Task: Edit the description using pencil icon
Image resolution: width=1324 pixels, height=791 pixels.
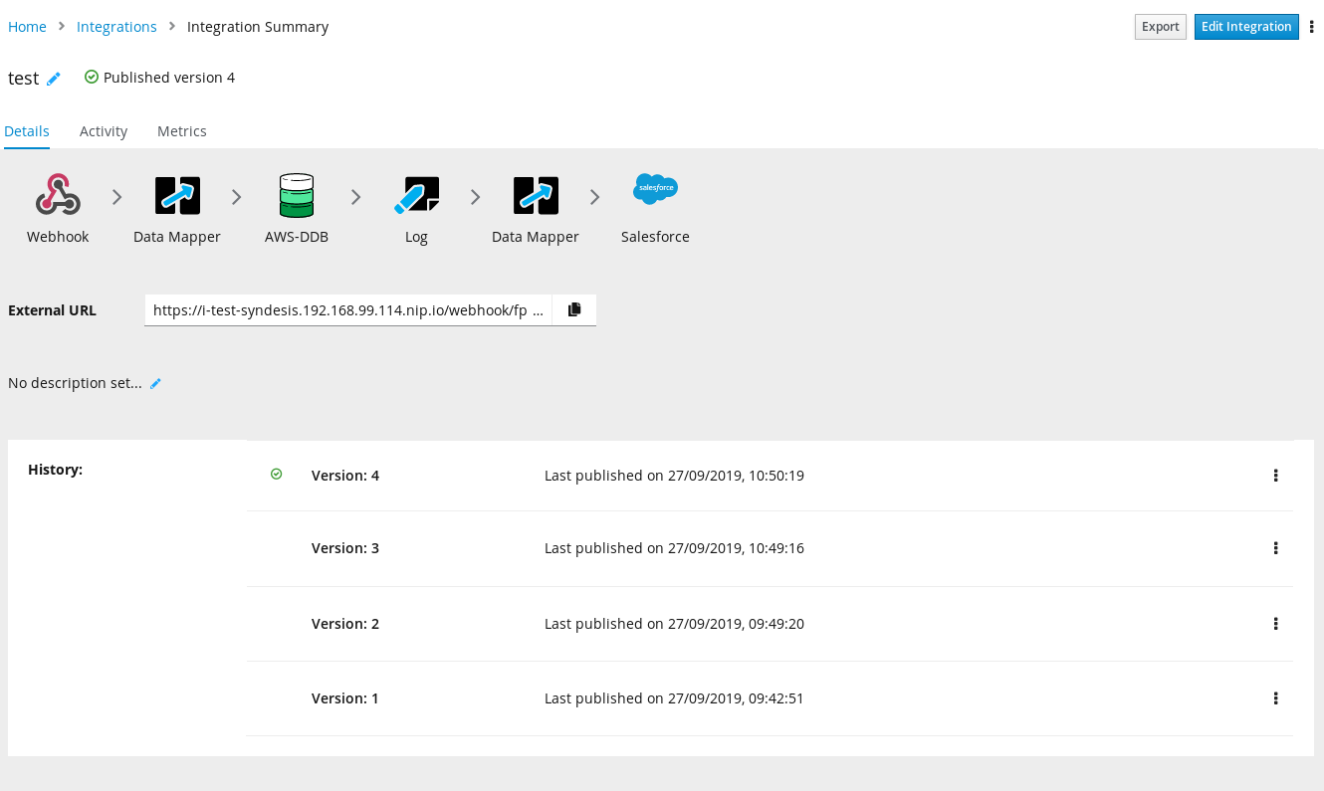Action: (x=155, y=383)
